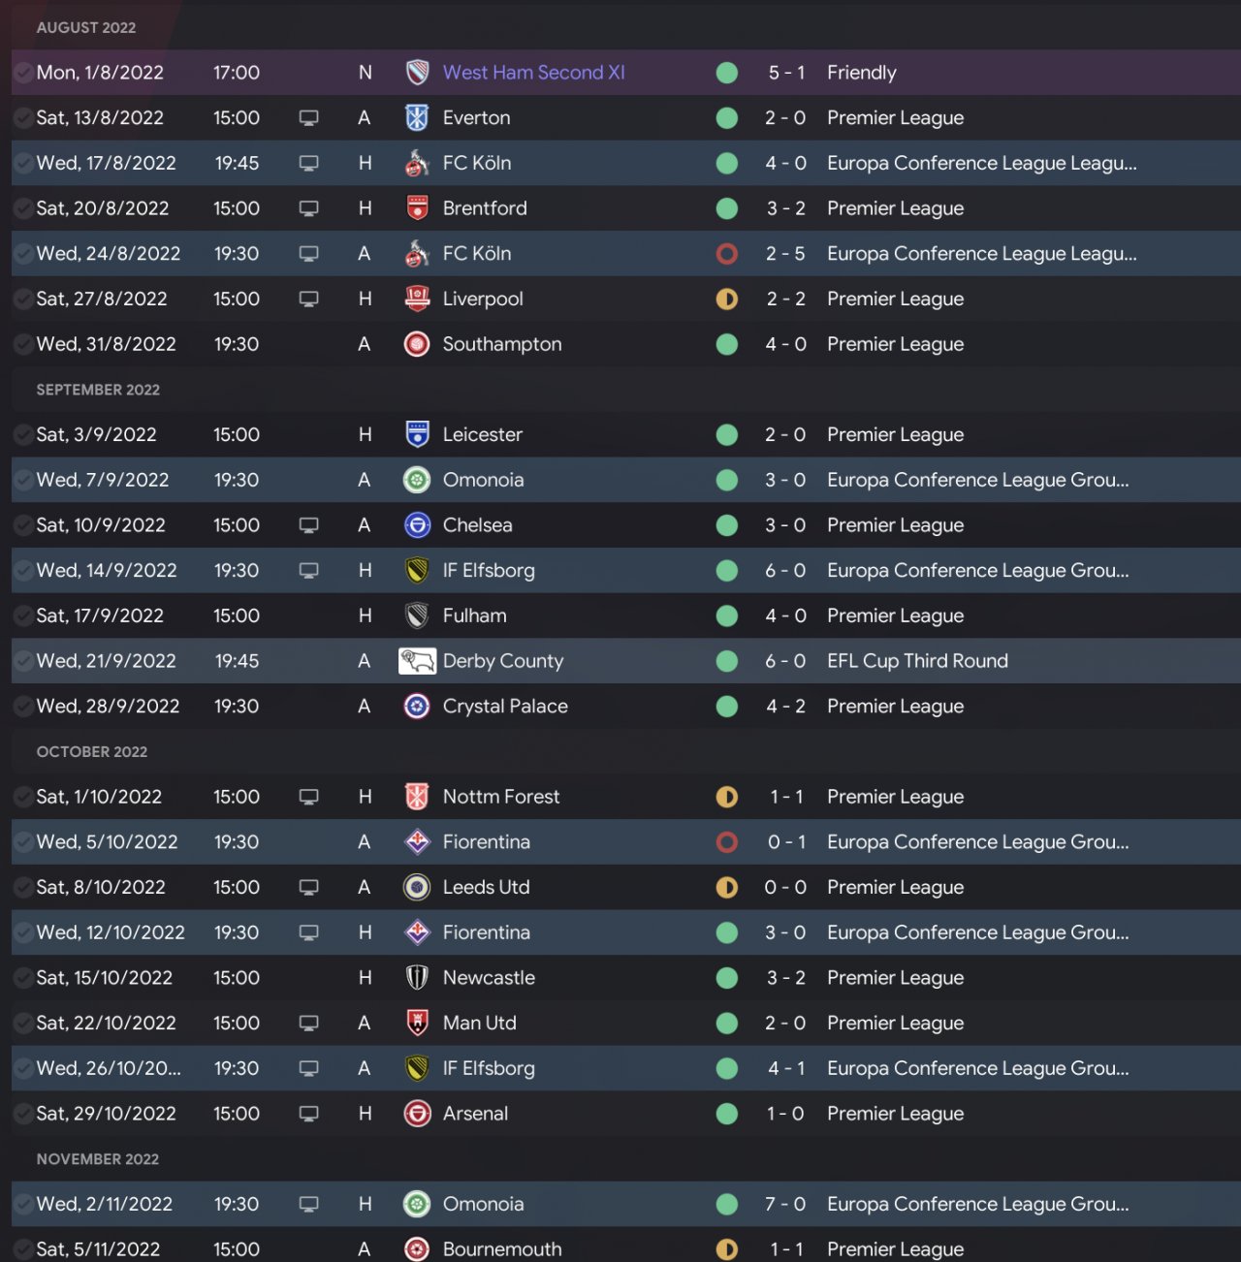
Task: Select the Crystal Palace fixture row
Action: 620,707
